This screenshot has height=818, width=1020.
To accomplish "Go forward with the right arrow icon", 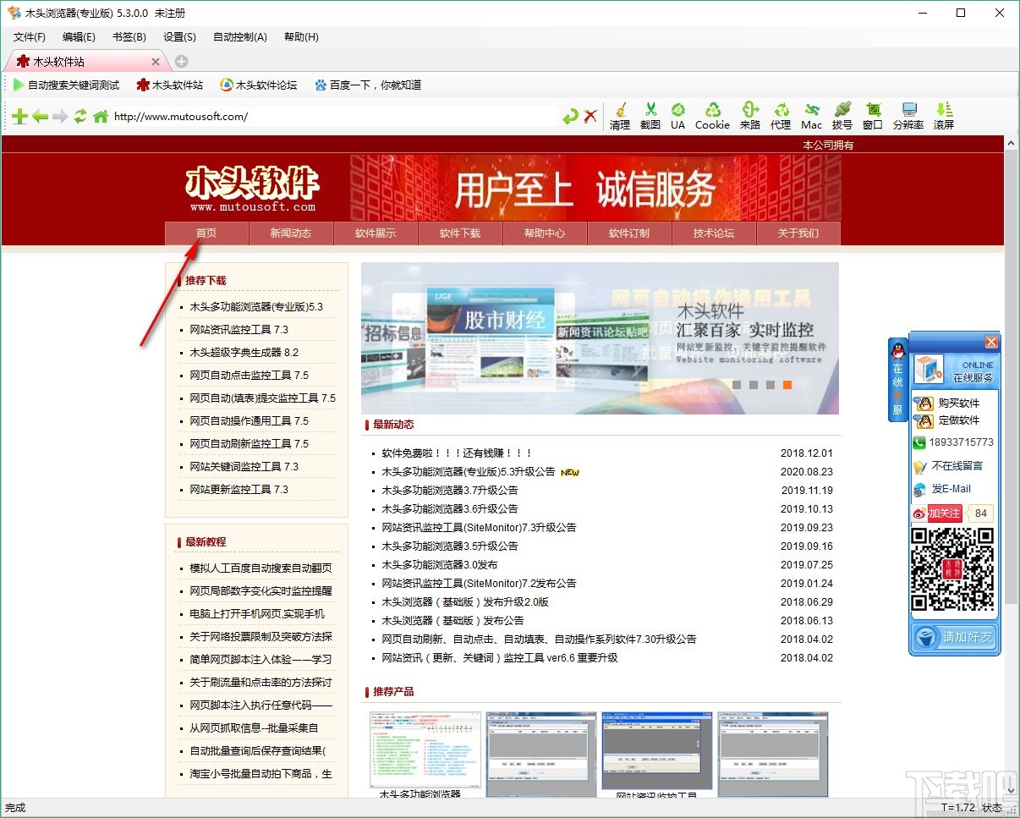I will point(60,117).
